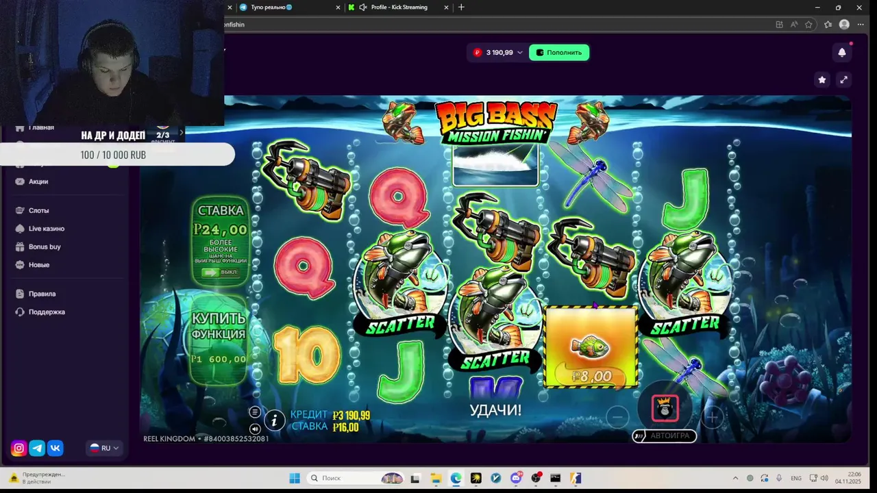Open the Windows Start menu
The image size is (877, 493).
tap(295, 478)
